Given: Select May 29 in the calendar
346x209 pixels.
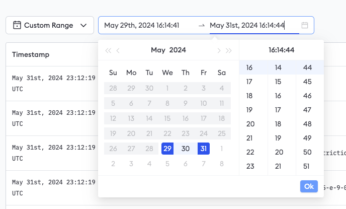Looking at the screenshot, I should [167, 149].
